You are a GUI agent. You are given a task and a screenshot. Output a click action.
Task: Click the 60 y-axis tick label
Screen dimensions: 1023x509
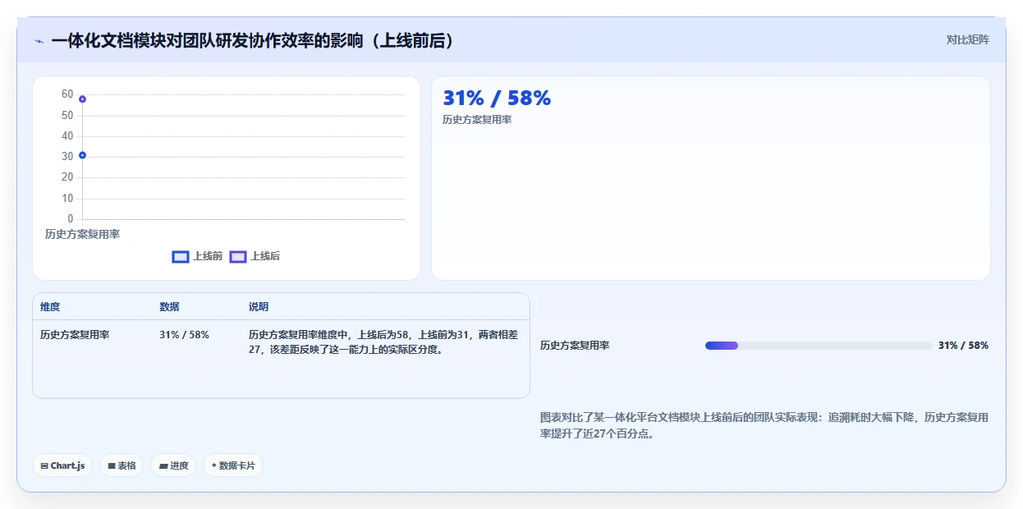pos(67,94)
